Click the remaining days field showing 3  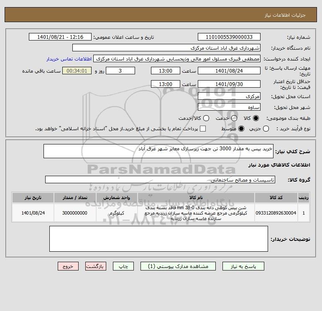pos(120,71)
